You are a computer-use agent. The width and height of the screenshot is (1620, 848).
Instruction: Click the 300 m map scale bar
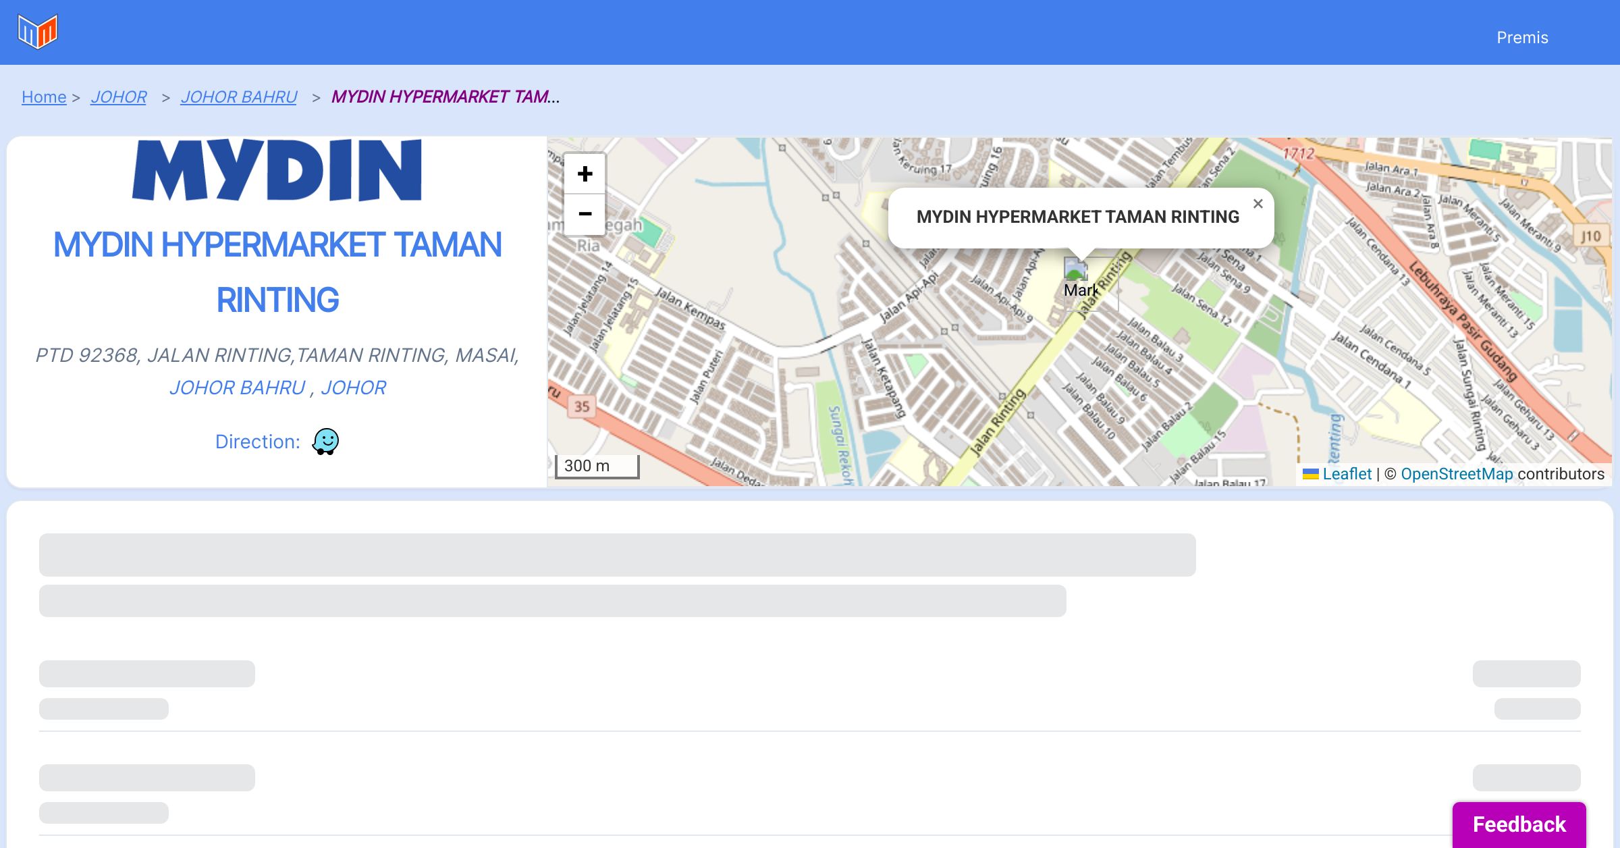pyautogui.click(x=597, y=466)
